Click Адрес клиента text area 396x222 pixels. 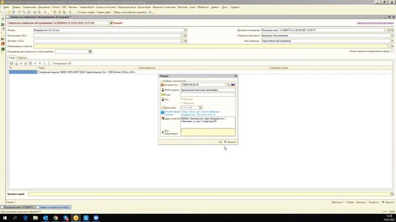pos(208,122)
